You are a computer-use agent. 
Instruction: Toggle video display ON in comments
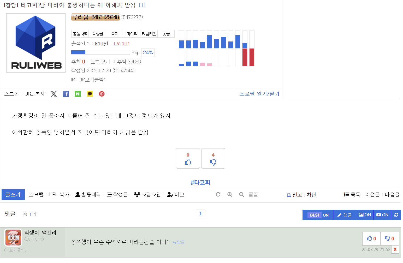pos(382,215)
